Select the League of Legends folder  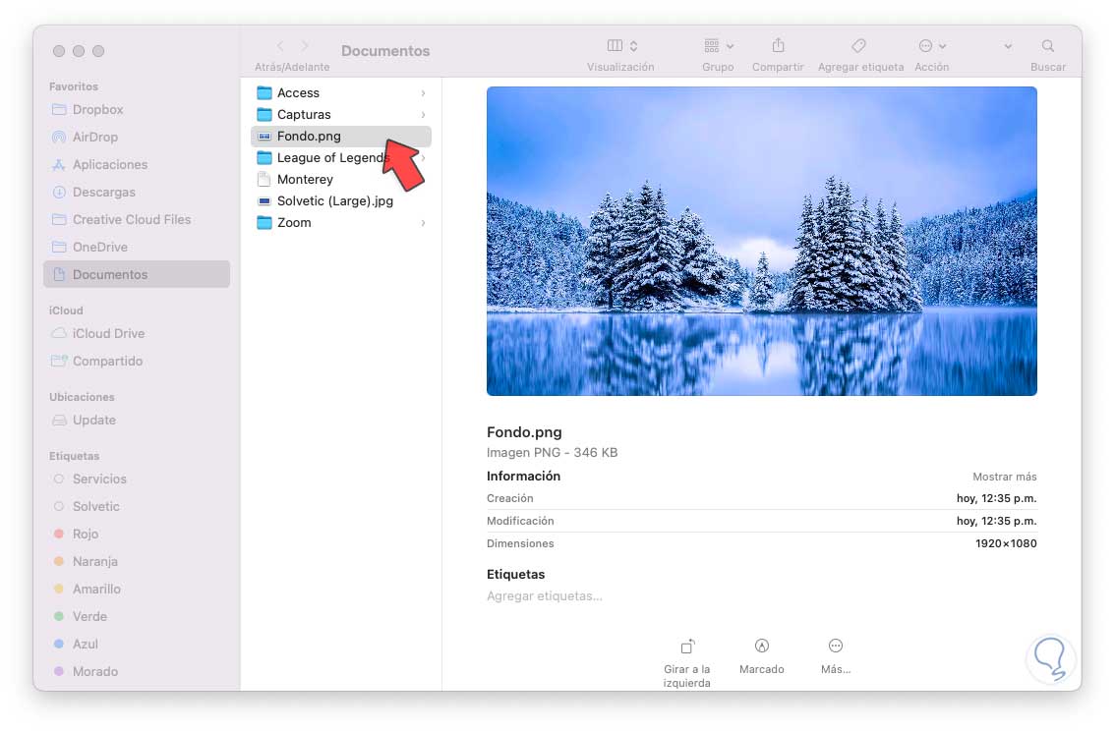(x=340, y=158)
